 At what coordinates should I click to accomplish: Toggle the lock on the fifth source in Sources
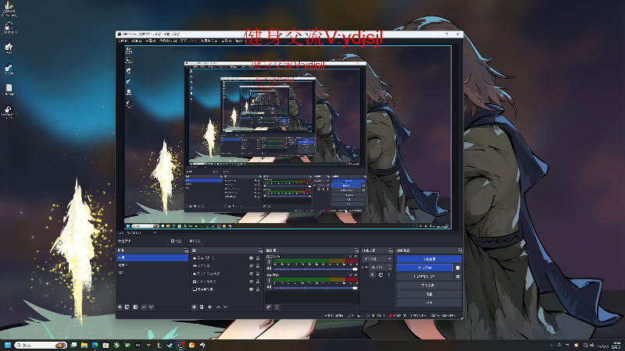[258, 289]
